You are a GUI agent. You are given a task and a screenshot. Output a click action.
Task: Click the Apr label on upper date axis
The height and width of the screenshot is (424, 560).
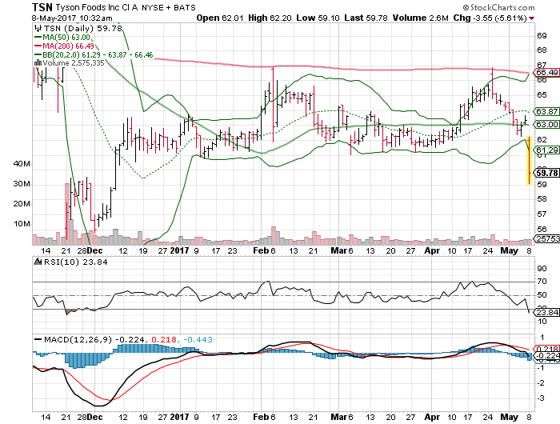tap(432, 250)
